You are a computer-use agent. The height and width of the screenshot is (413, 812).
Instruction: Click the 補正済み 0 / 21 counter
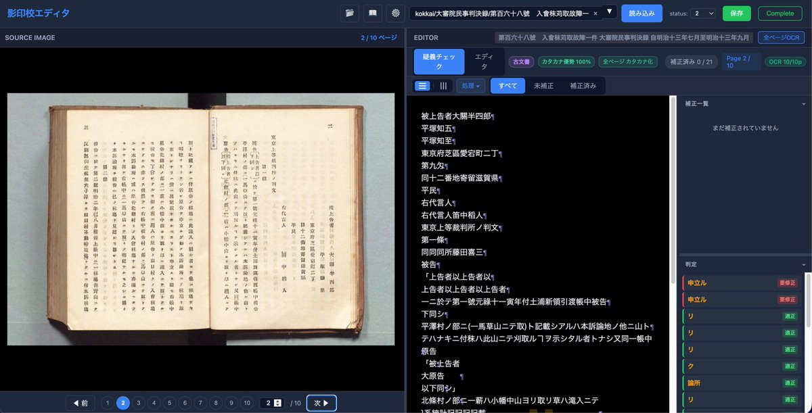tap(691, 62)
